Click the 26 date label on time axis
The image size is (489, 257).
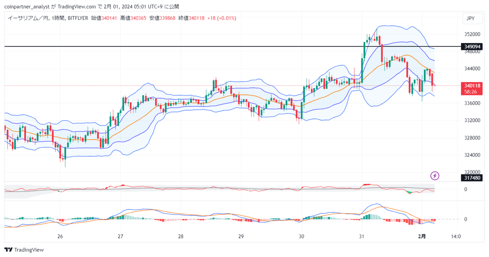60,236
